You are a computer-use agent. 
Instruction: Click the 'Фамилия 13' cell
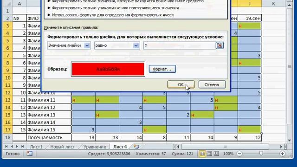(49, 115)
